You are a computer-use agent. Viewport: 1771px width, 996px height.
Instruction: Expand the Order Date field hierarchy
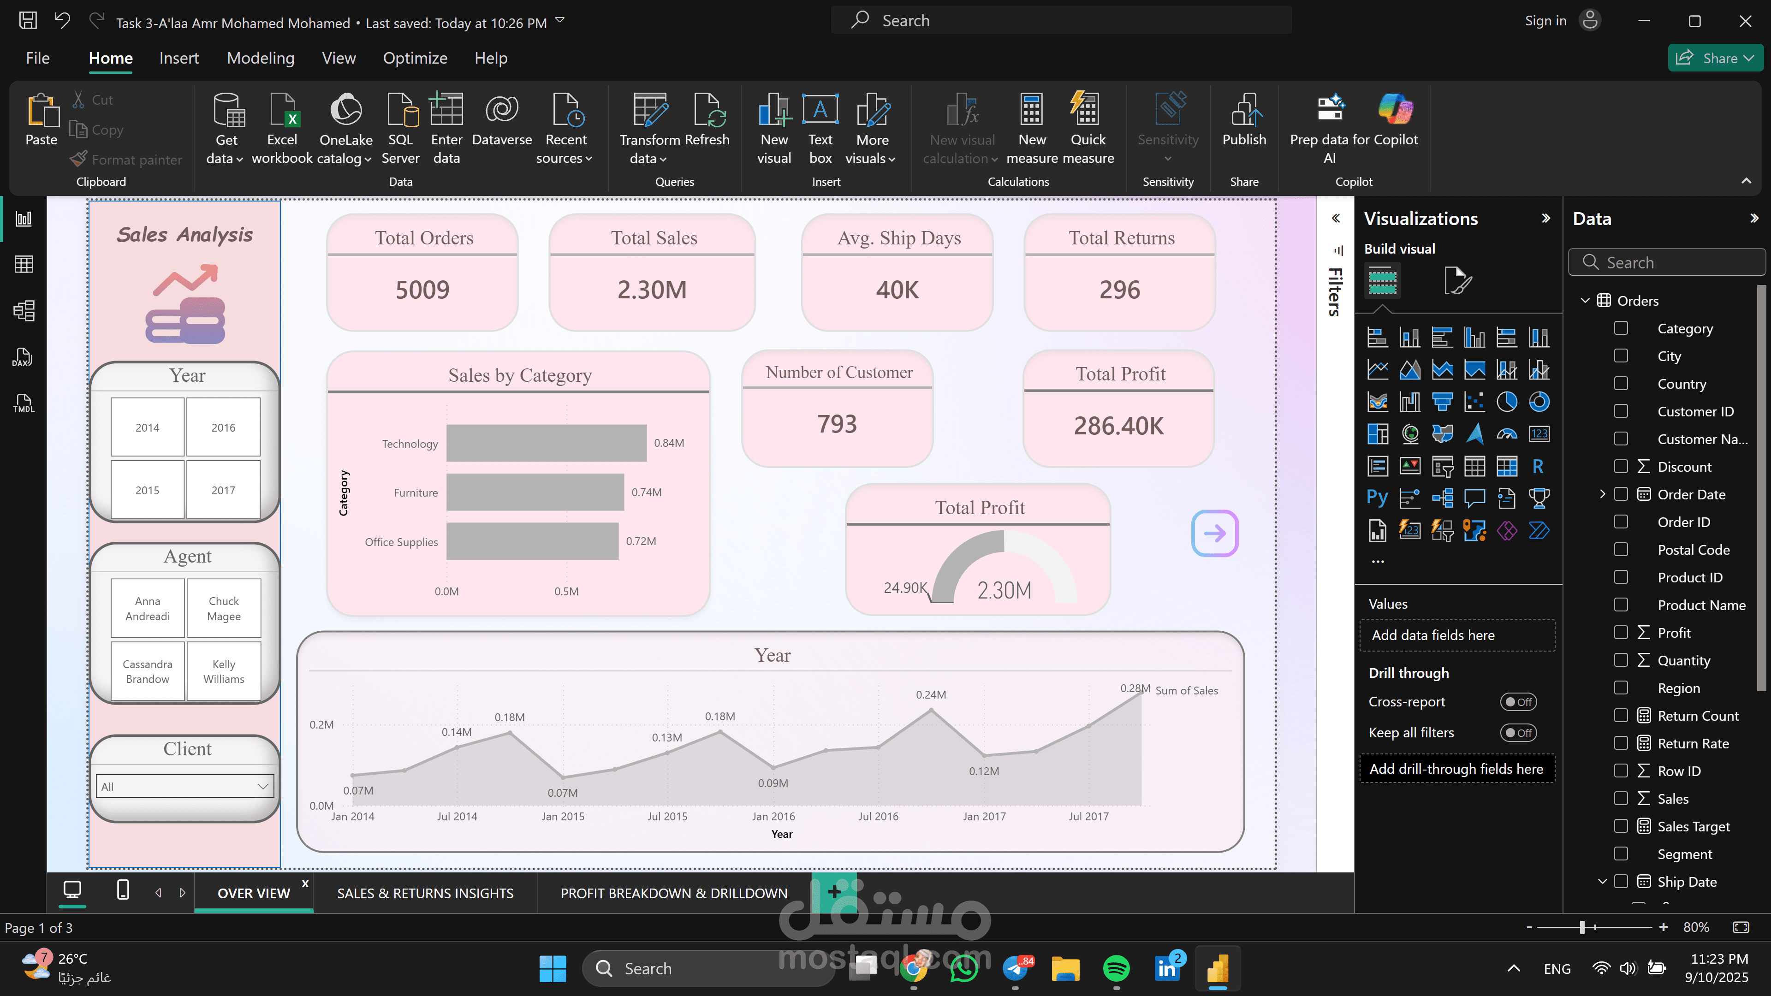coord(1603,493)
